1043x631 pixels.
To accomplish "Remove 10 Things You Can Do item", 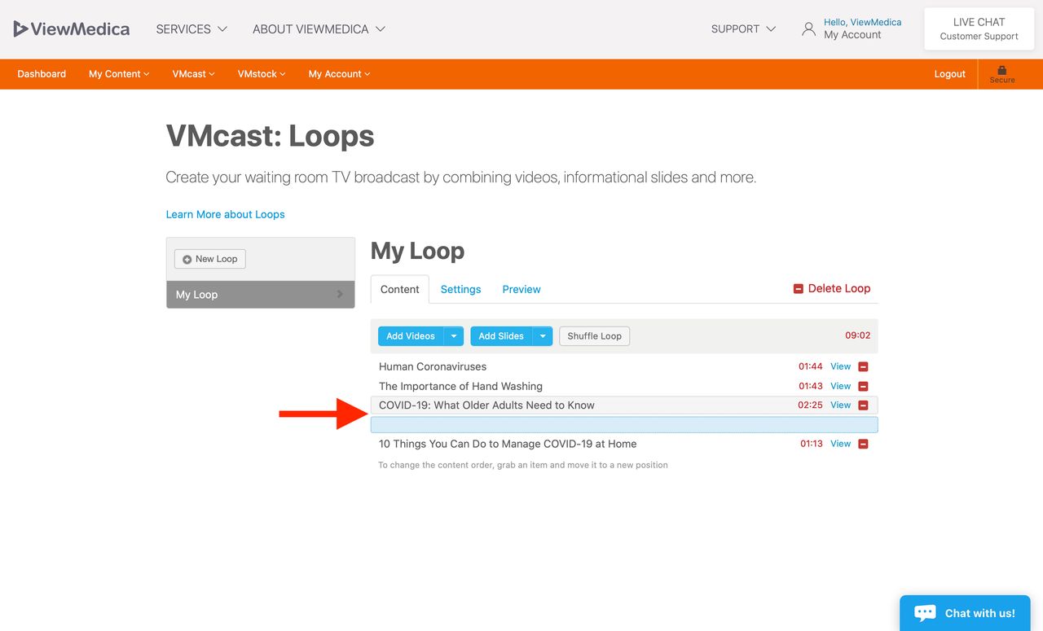I will tap(863, 445).
